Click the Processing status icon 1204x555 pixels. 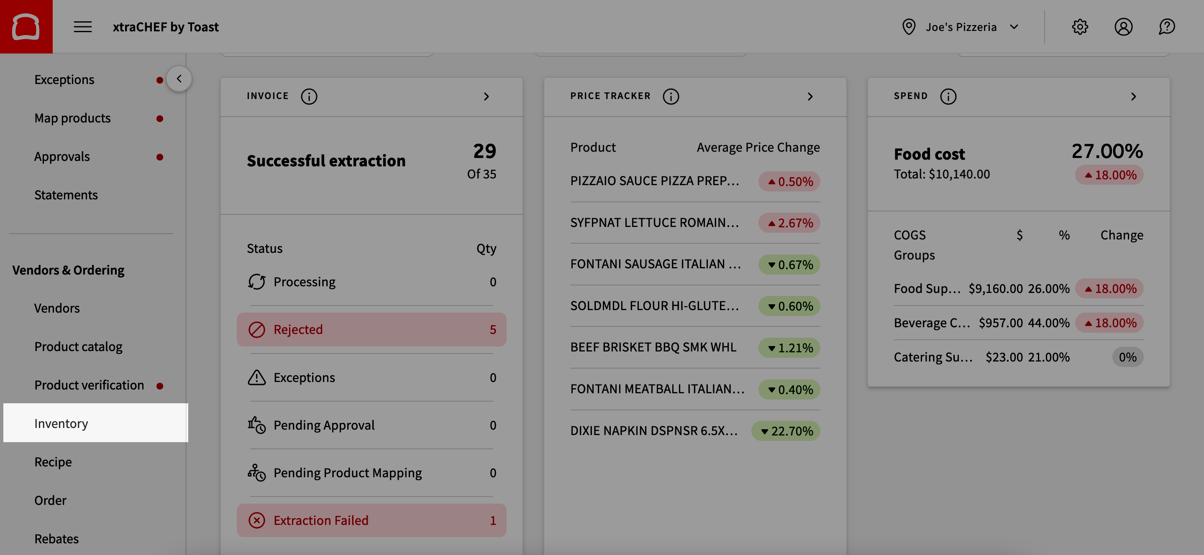click(256, 281)
